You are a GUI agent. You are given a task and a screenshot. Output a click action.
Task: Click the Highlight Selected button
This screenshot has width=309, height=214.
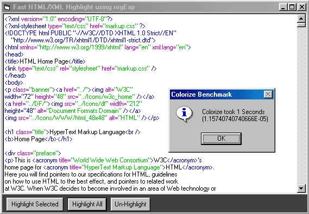click(35, 204)
